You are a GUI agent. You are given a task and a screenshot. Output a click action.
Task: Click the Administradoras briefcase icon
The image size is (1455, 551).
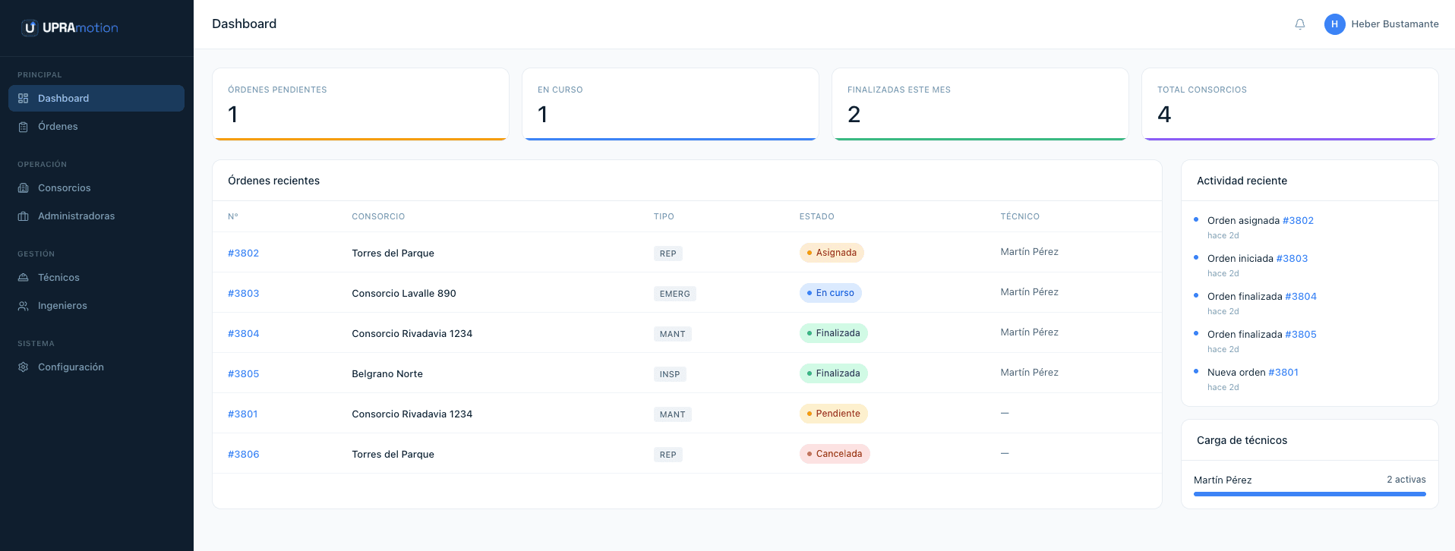pos(24,216)
